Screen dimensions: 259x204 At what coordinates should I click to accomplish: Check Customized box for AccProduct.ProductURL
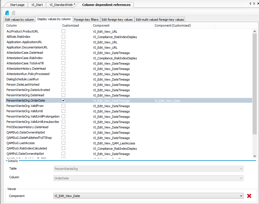pos(64,31)
